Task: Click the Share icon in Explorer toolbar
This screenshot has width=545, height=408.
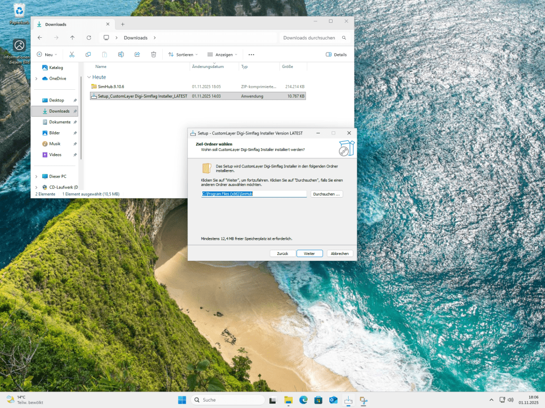Action: pos(137,54)
